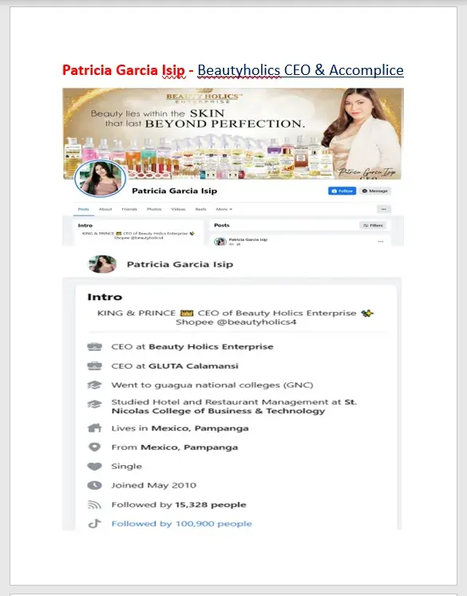The image size is (467, 596).
Task: Open the Posts tab
Action: pyautogui.click(x=83, y=209)
